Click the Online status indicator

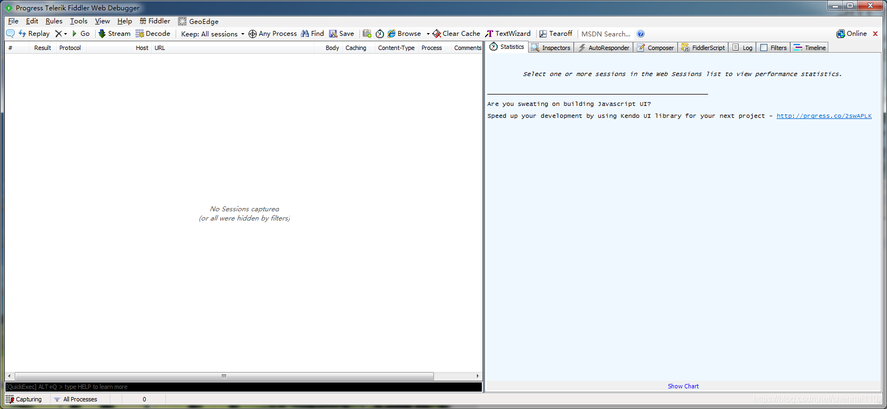pyautogui.click(x=852, y=34)
